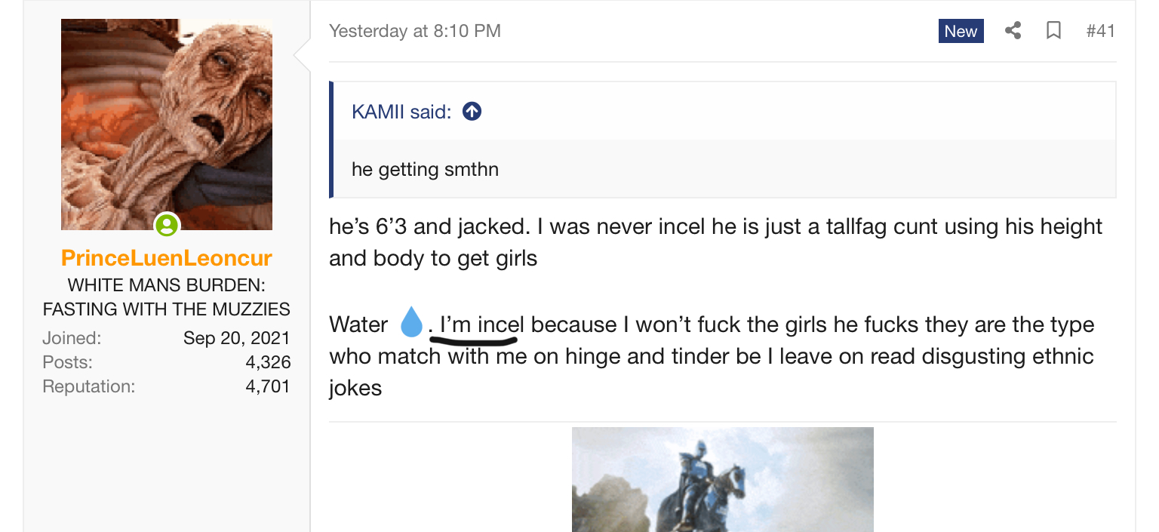Screen dimensions: 1159x532
Task: Click the "Posts:" label in user panel
Action: click(68, 362)
